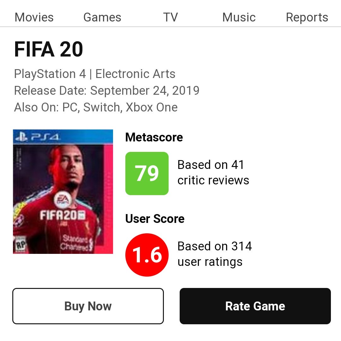The height and width of the screenshot is (341, 341).
Task: Open the Electronic Arts publisher link
Action: tap(135, 74)
